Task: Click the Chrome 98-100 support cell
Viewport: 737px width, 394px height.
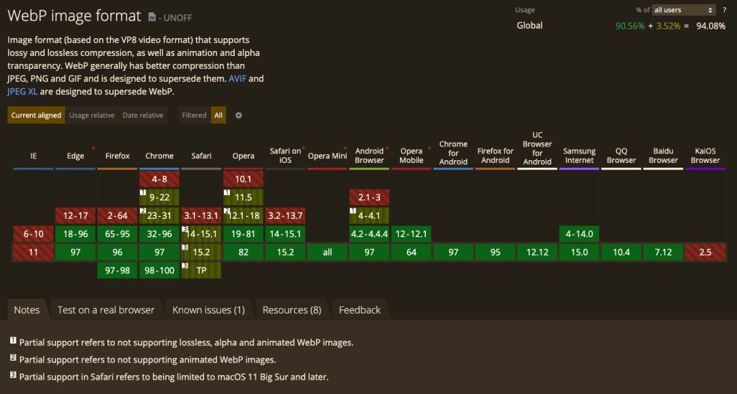Action: point(159,271)
